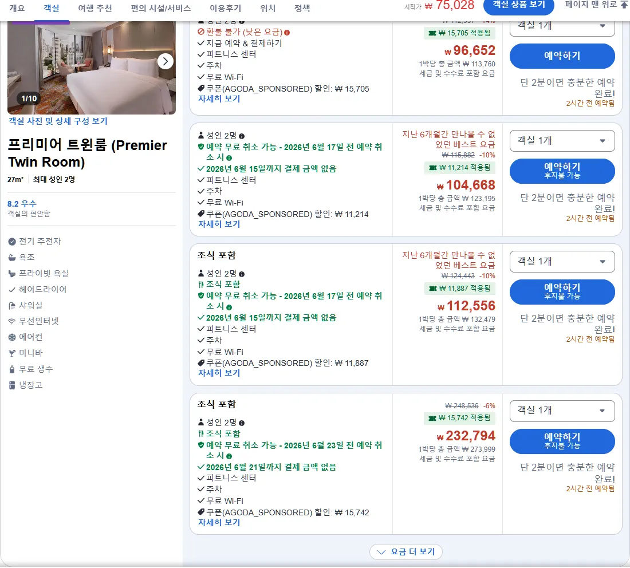630x568 pixels.
Task: Click the 프리미어 트윈룸 (Premier Twin Room) title
Action: (x=88, y=153)
